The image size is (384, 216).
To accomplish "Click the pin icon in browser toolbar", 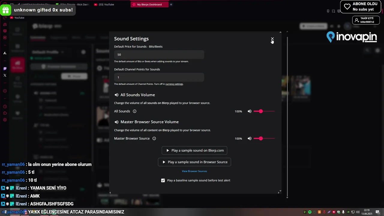I will click(328, 11).
